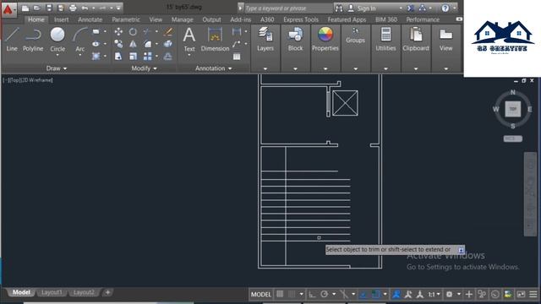Open the Express Tools tab
This screenshot has width=541, height=304.
click(301, 19)
